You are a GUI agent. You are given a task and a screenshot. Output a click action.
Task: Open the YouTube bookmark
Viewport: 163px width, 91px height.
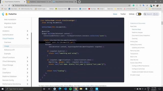click(92, 9)
